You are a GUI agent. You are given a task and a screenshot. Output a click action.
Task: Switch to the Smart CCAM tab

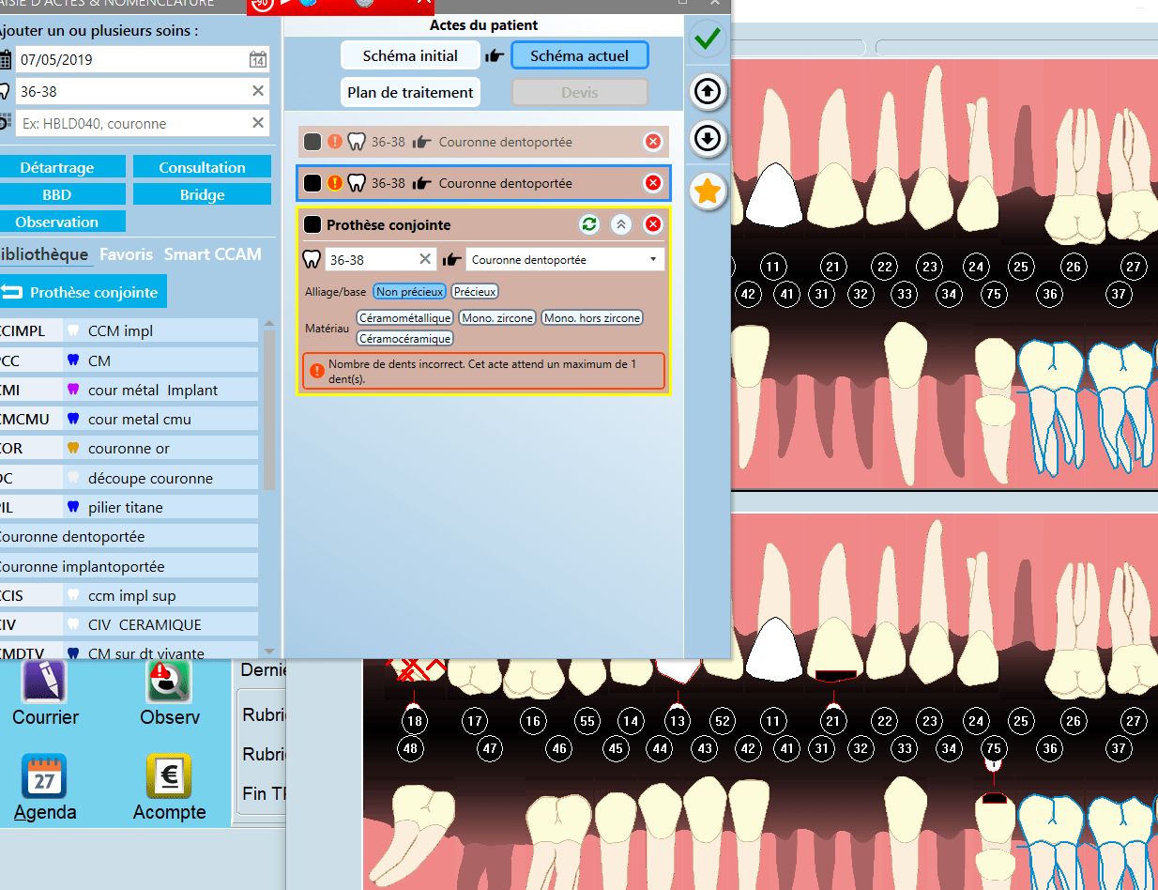pyautogui.click(x=212, y=254)
